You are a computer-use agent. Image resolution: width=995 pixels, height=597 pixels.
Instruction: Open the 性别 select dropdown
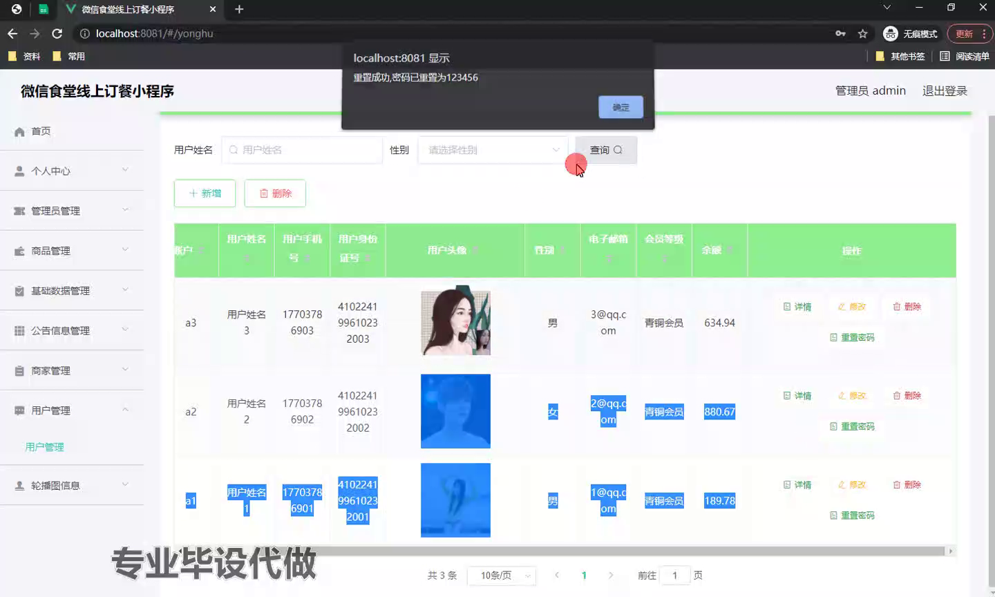(x=493, y=150)
